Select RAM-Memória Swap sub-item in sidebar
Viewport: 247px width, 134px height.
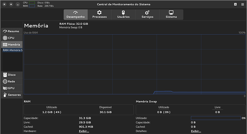[x=13, y=50]
